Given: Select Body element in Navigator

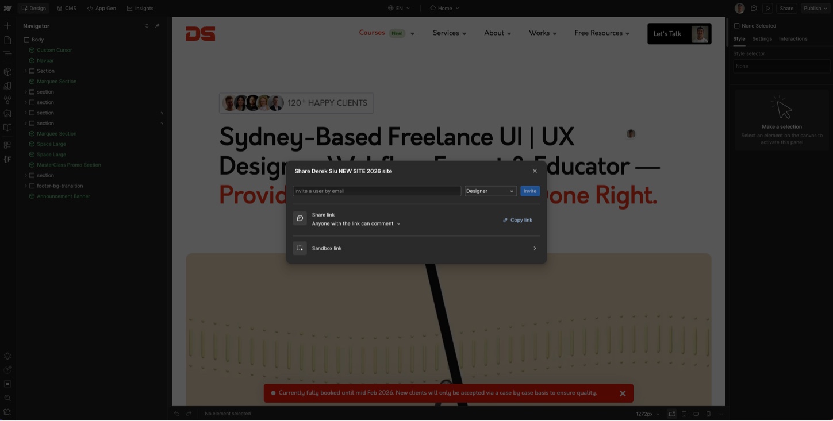Looking at the screenshot, I should pos(37,40).
